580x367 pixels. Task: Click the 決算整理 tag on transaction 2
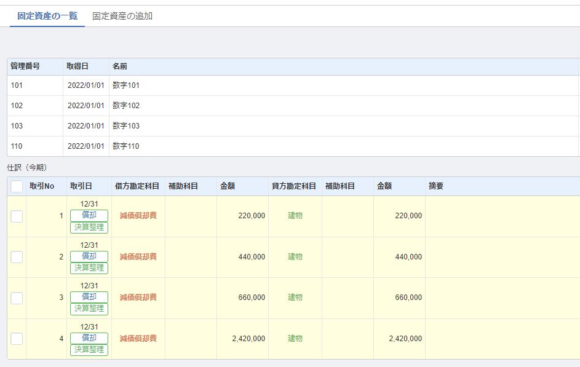point(89,268)
